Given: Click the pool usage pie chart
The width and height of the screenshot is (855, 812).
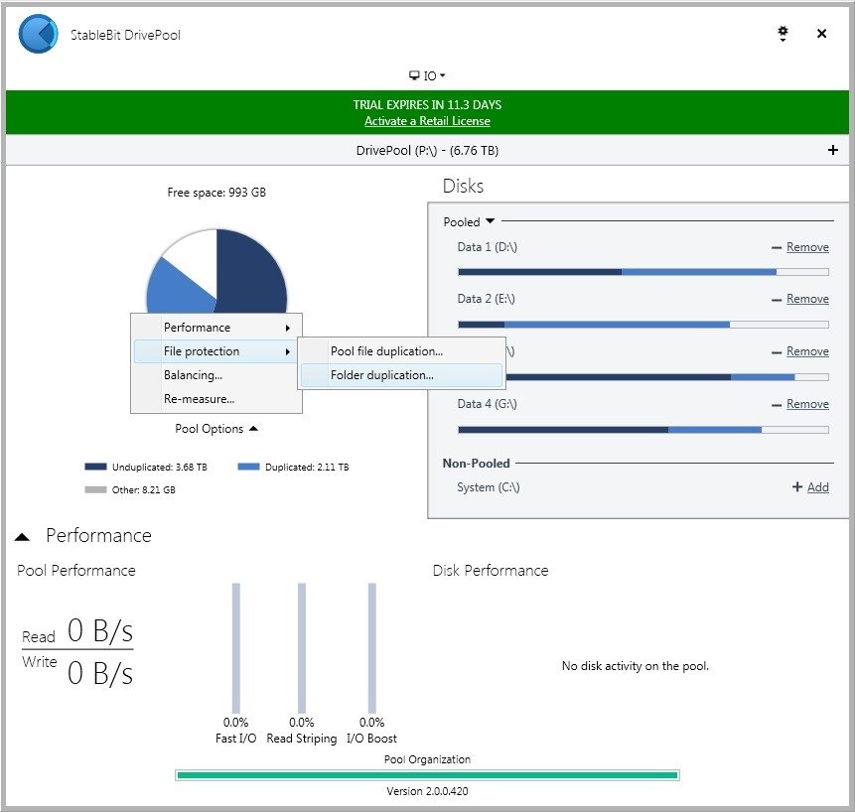Looking at the screenshot, I should [216, 271].
